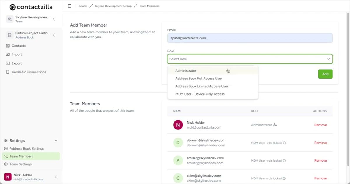Click the Contacts sidebar icon
The image size is (350, 184).
click(x=8, y=46)
